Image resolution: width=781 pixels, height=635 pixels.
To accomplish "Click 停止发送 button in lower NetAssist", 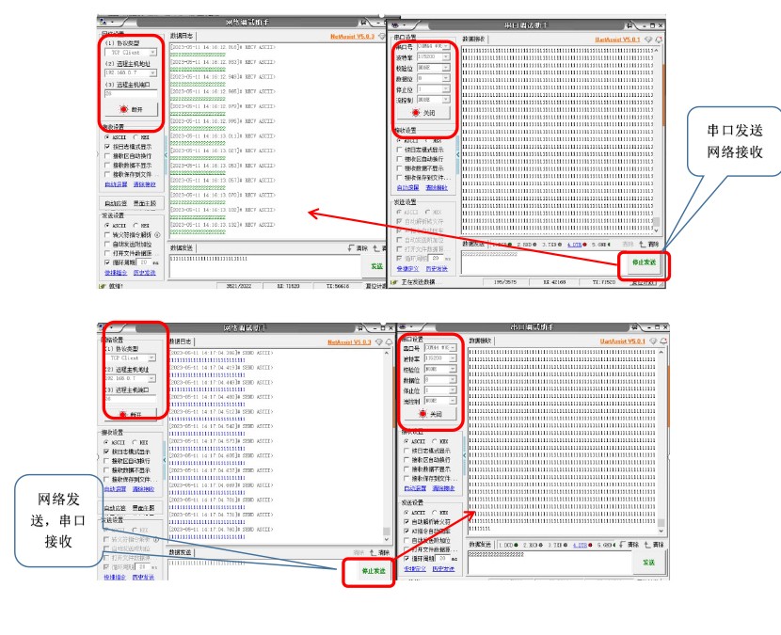I will tap(375, 571).
